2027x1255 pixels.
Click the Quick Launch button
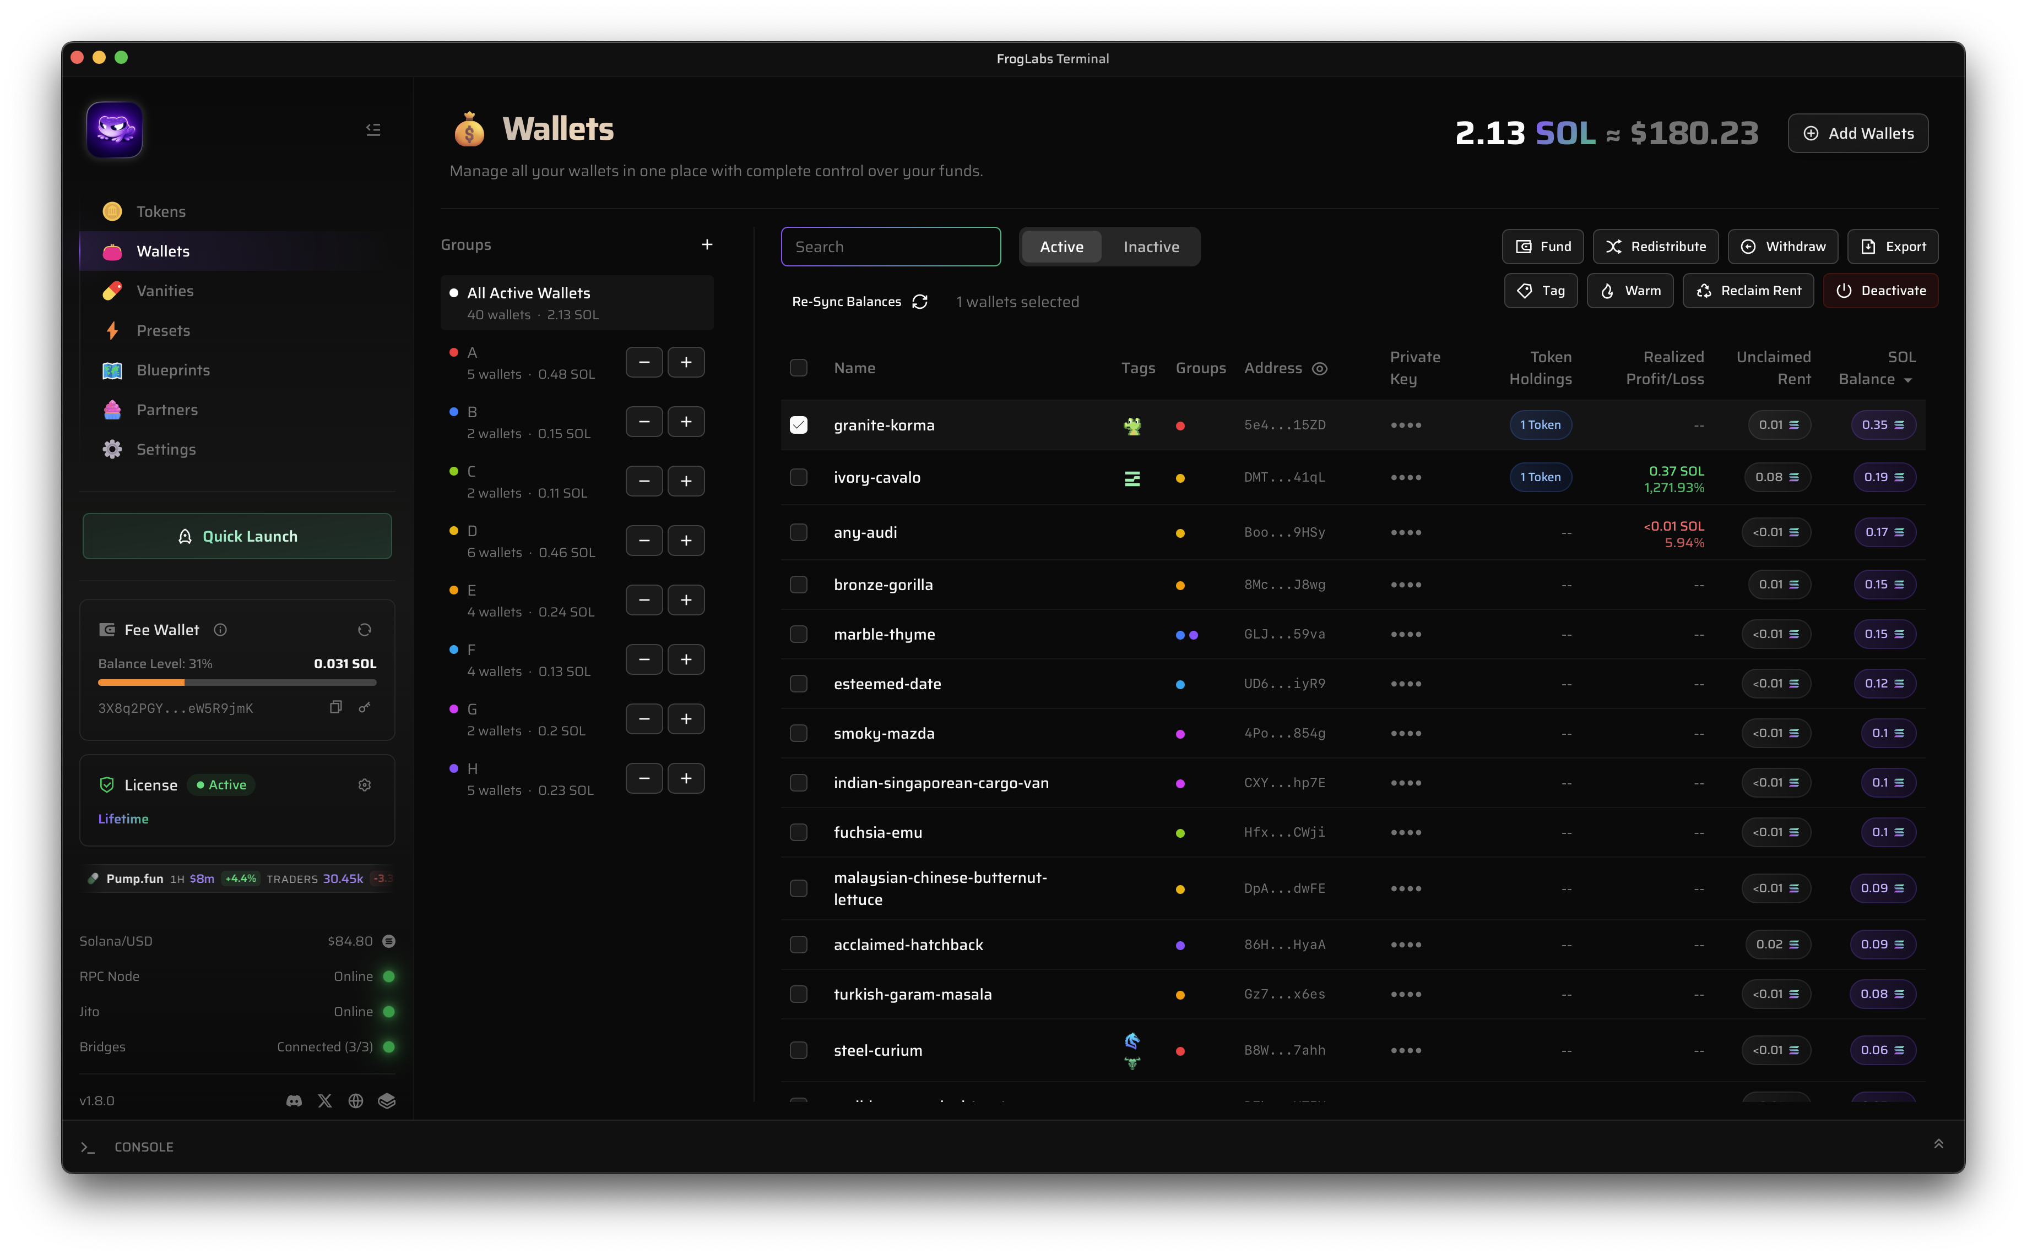pyautogui.click(x=237, y=536)
